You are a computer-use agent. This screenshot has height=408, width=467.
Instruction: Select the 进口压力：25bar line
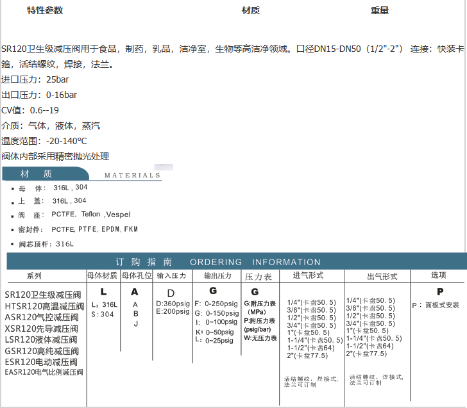[35, 79]
